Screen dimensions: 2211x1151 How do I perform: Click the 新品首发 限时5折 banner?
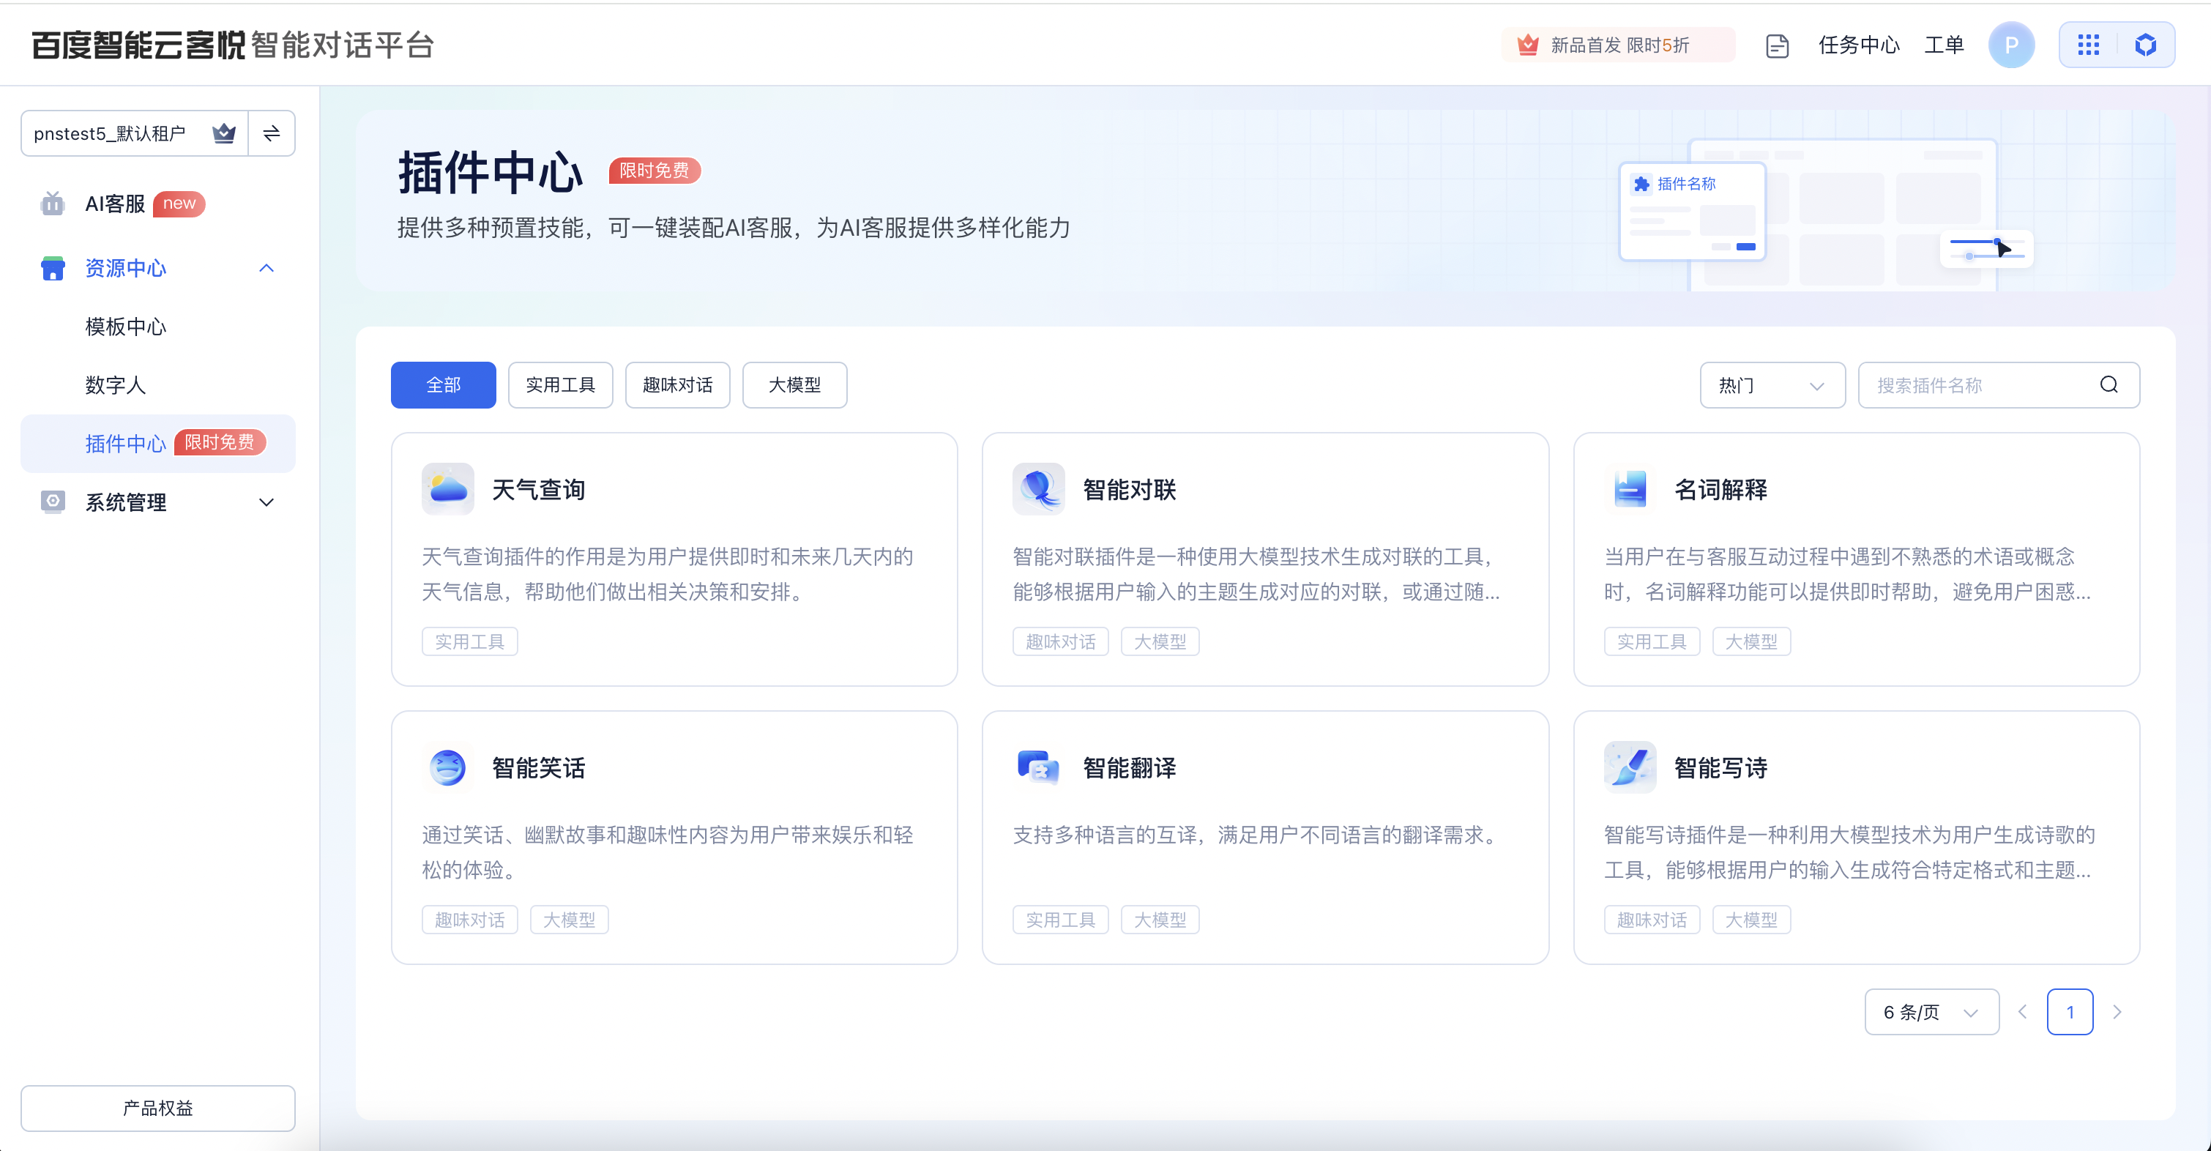pyautogui.click(x=1618, y=45)
